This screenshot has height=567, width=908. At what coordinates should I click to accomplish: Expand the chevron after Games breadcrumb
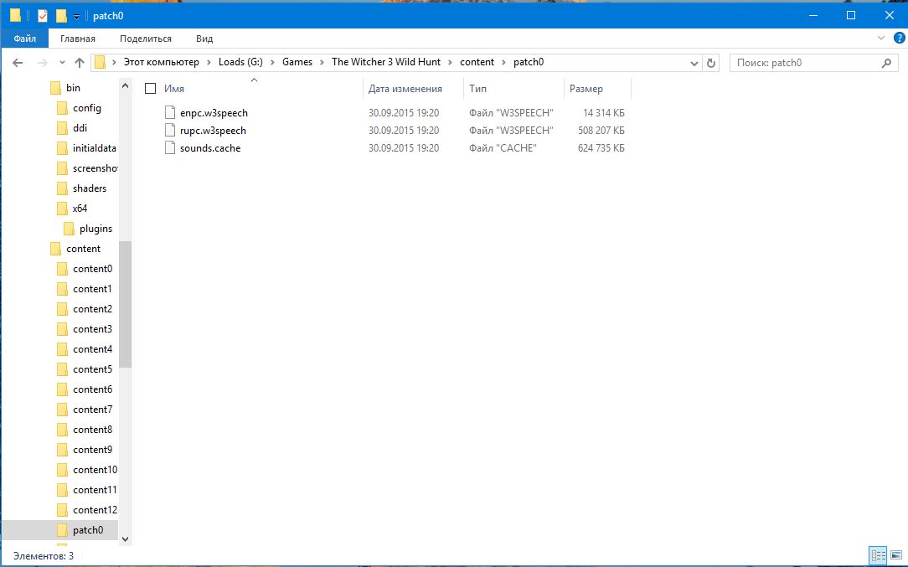[x=322, y=63]
